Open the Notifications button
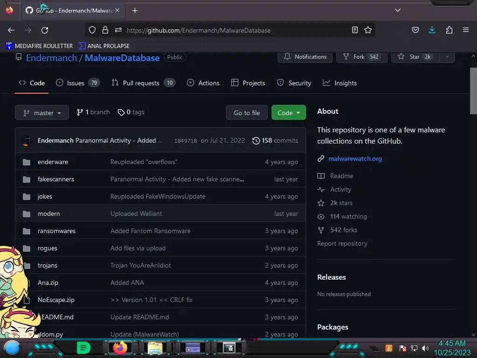Screen dimensions: 477x358 pyautogui.click(x=305, y=57)
